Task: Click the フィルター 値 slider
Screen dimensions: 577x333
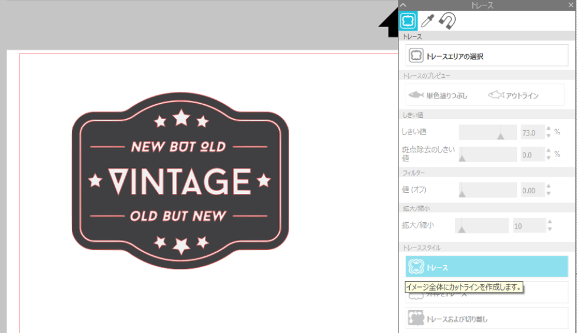Action: tap(488, 190)
